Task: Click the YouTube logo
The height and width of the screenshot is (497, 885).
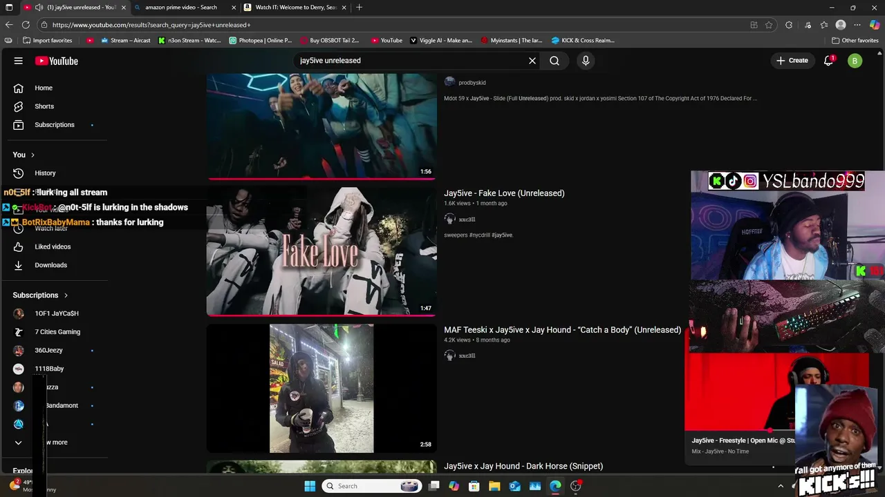Action: (x=57, y=61)
